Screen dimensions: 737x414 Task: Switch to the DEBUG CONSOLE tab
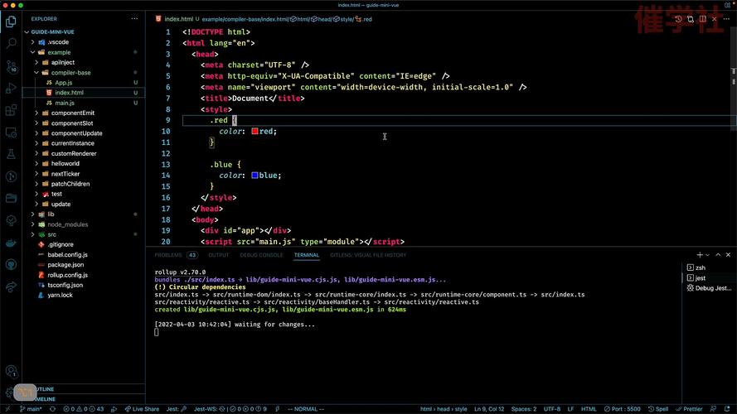(261, 255)
